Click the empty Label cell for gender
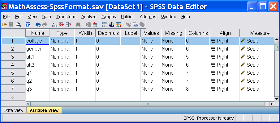The width and height of the screenshot is (280, 123). click(131, 49)
